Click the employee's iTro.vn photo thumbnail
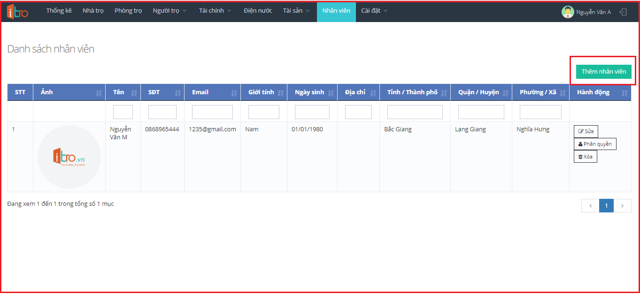 [x=69, y=157]
